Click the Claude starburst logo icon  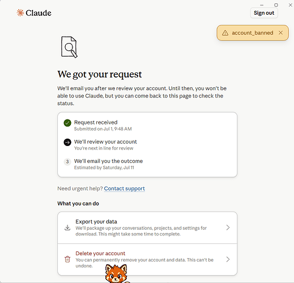(x=20, y=13)
